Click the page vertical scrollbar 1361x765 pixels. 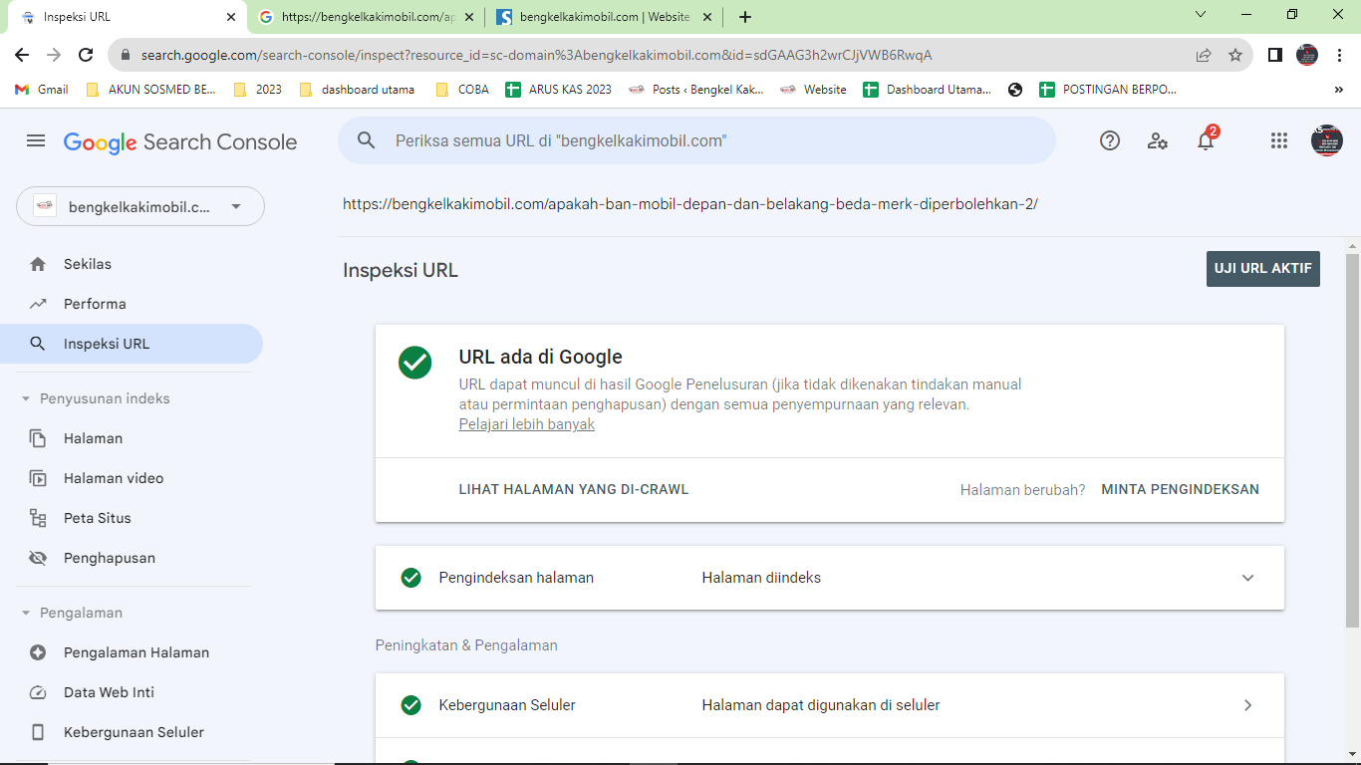(1352, 438)
